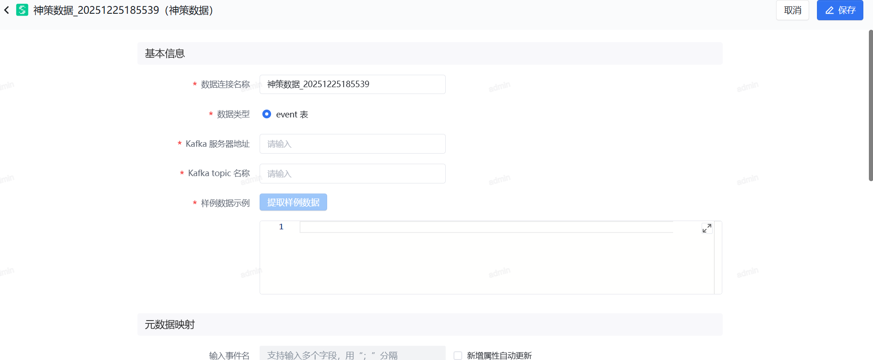Edit the 数据连接名称 input field
This screenshot has width=873, height=360.
point(352,84)
